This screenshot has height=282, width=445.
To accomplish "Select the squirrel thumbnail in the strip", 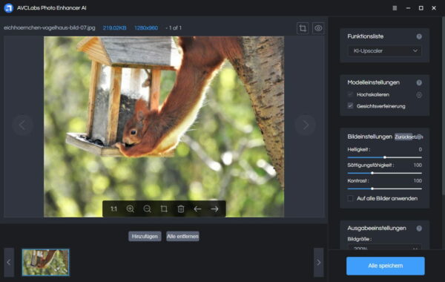I will point(45,263).
